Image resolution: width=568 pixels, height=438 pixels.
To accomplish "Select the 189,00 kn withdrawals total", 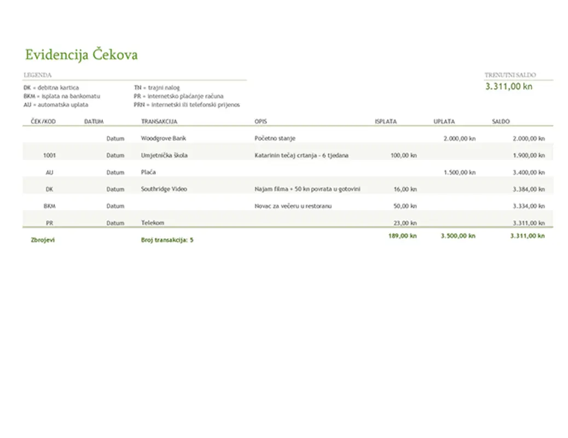I will pos(402,237).
